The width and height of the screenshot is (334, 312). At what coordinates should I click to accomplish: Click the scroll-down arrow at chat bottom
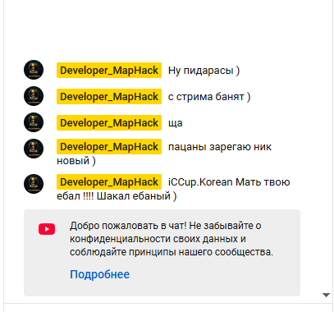click(326, 295)
